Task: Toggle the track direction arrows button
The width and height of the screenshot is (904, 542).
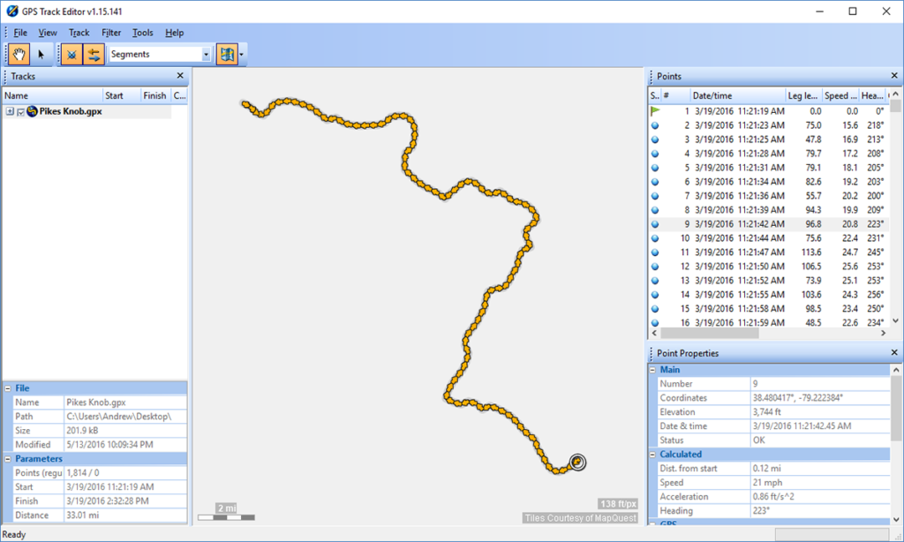Action: point(94,54)
